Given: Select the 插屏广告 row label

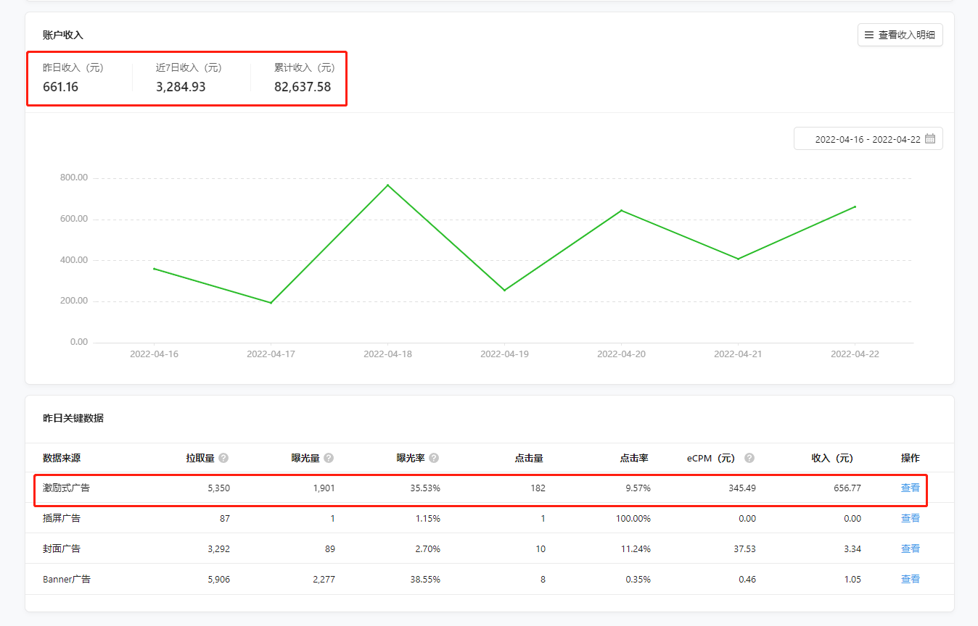Looking at the screenshot, I should [62, 519].
